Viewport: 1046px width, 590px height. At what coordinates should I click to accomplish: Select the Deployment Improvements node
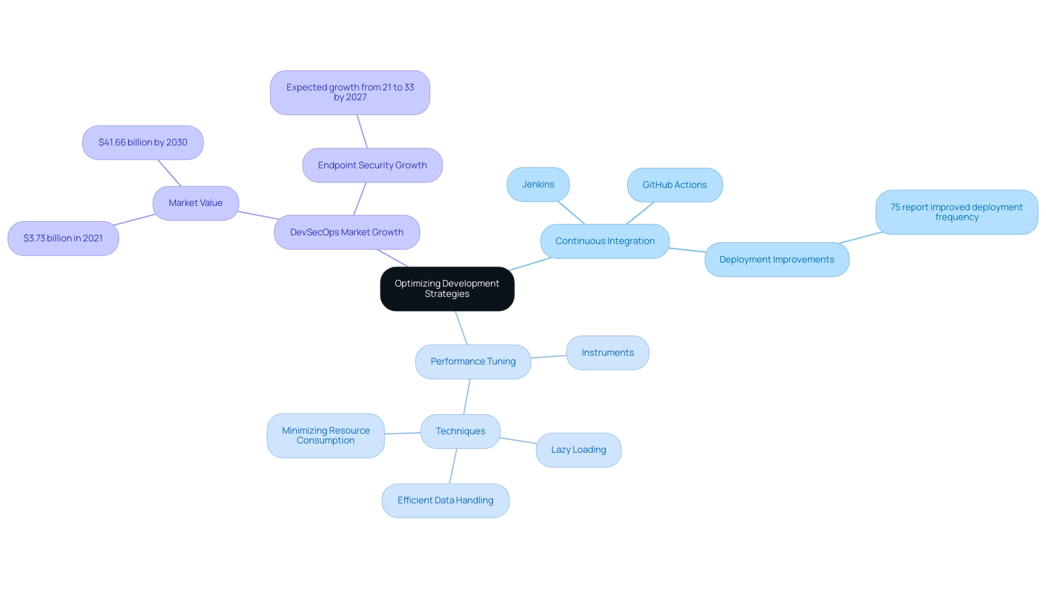pos(776,259)
